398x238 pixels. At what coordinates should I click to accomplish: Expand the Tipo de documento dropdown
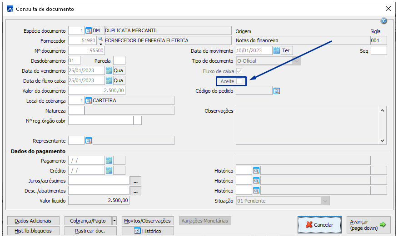[x=297, y=61]
